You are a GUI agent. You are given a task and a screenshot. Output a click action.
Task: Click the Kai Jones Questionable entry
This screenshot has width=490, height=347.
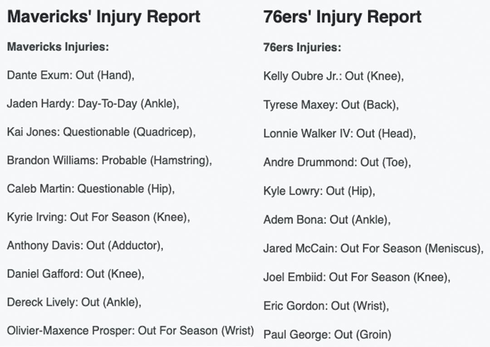point(101,132)
